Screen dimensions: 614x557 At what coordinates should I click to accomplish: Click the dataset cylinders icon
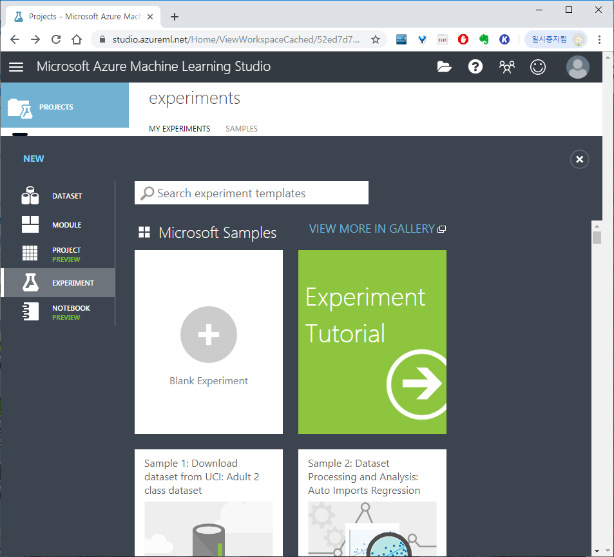[x=30, y=195]
